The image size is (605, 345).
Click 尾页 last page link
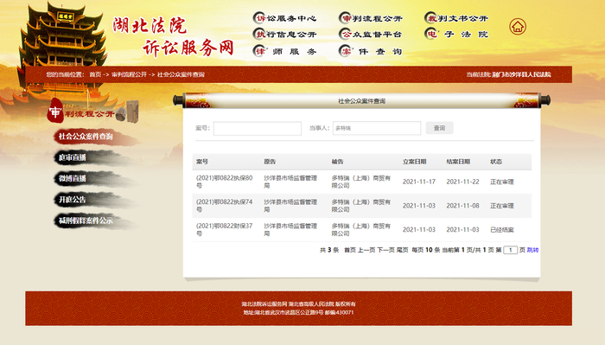[x=403, y=250]
